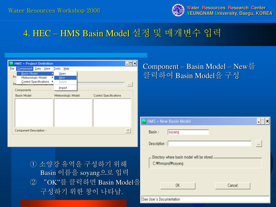This screenshot has width=276, height=207.
Task: Maximize the Project Definition window
Action: 131,64
